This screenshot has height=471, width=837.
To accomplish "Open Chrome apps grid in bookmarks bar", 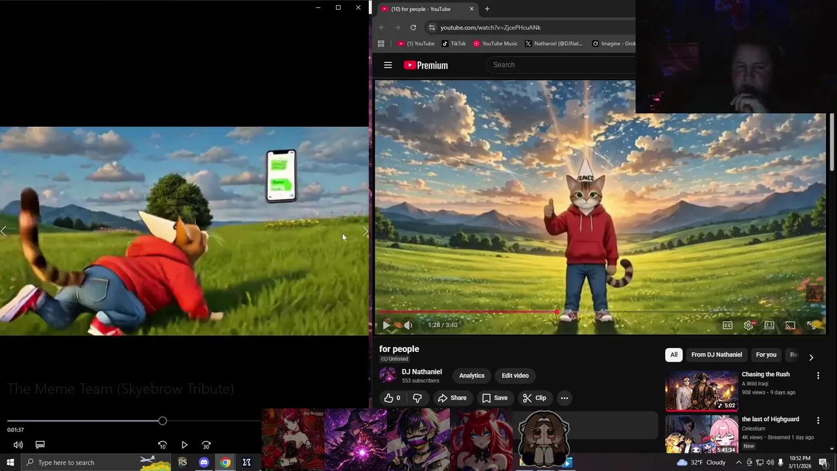I will click(x=381, y=44).
